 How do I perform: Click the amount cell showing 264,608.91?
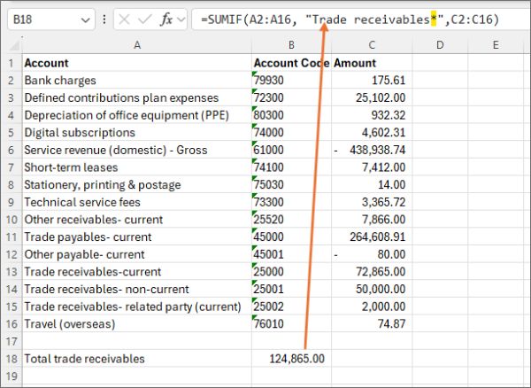pyautogui.click(x=372, y=237)
